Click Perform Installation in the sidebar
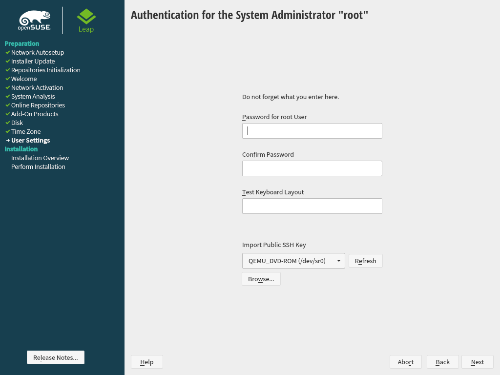This screenshot has width=500, height=375. pos(38,167)
